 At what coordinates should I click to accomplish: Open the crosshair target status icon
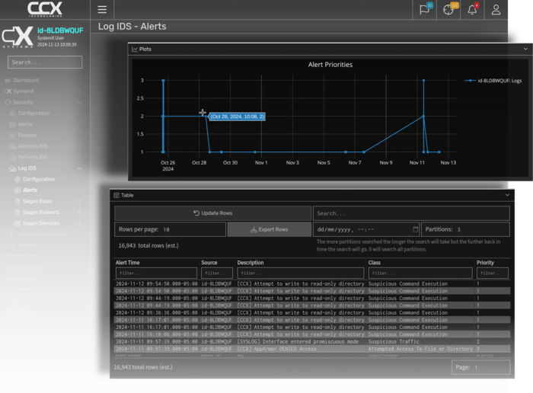[x=449, y=10]
